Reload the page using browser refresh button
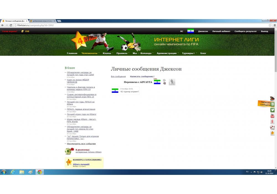277x194 pixels. pyautogui.click(x=11, y=25)
